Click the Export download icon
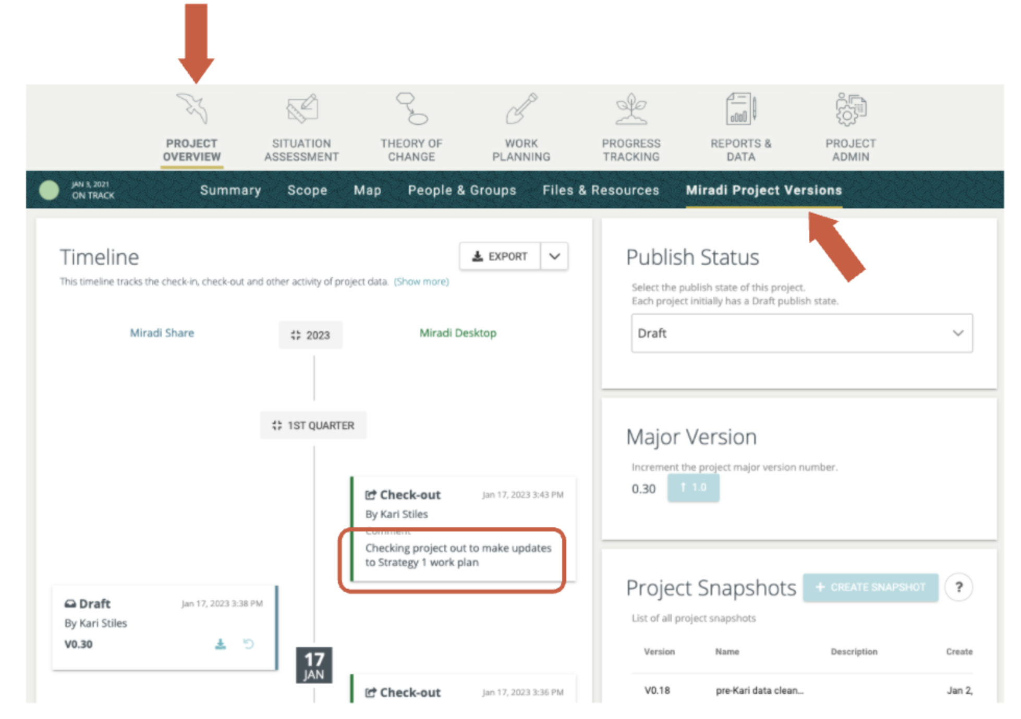Viewport: 1021px width, 719px height. click(478, 256)
